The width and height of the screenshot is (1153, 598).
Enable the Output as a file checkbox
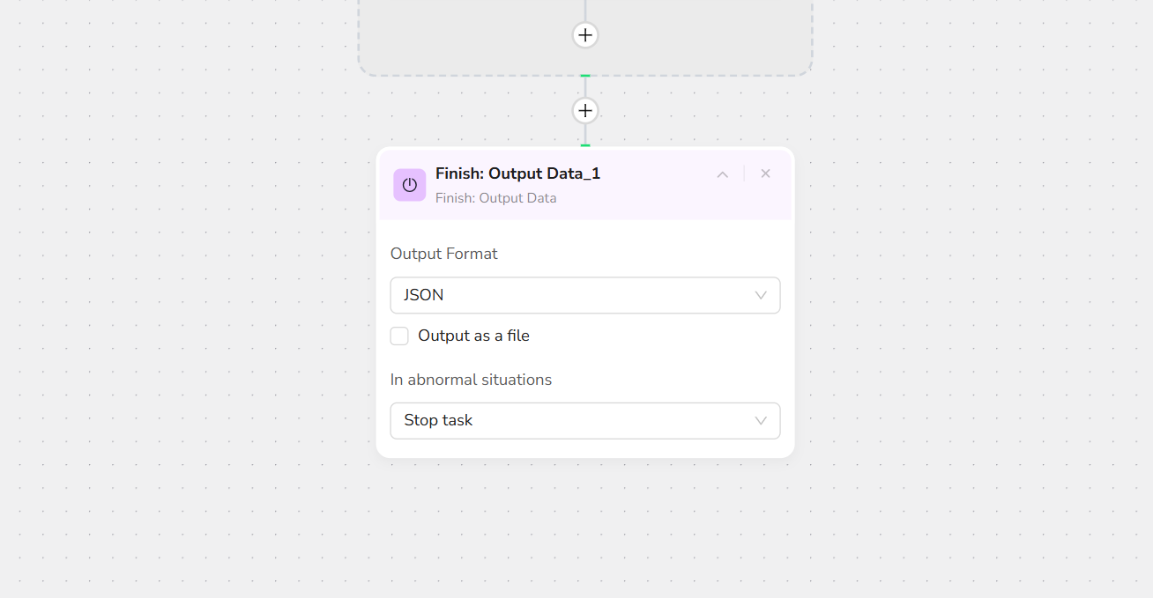(399, 336)
